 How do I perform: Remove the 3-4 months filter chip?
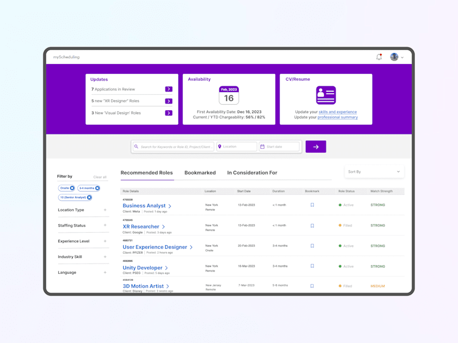tap(97, 188)
